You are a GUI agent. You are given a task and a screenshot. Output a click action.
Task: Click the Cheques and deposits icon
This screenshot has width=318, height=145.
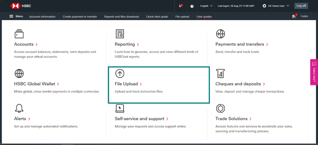click(220, 74)
